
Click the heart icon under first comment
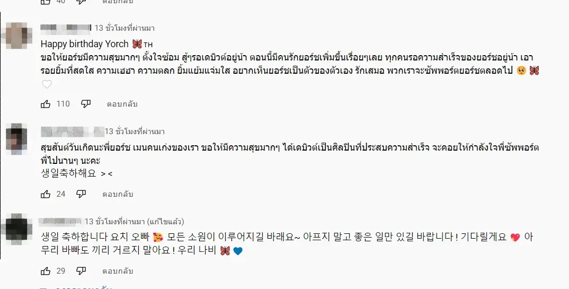pos(47,84)
